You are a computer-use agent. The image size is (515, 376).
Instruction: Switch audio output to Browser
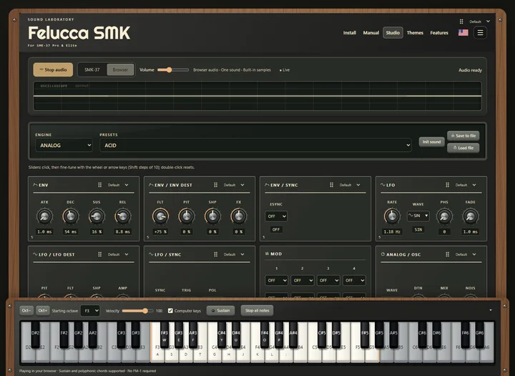pyautogui.click(x=120, y=69)
